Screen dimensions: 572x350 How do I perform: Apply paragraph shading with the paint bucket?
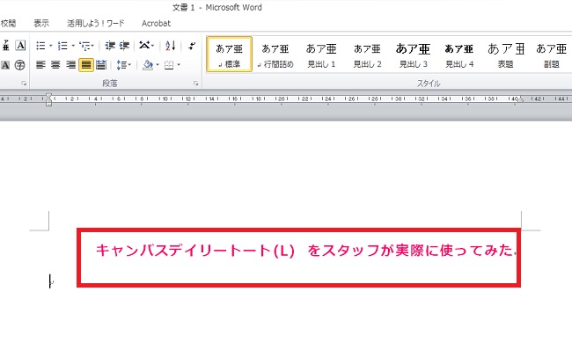(148, 65)
